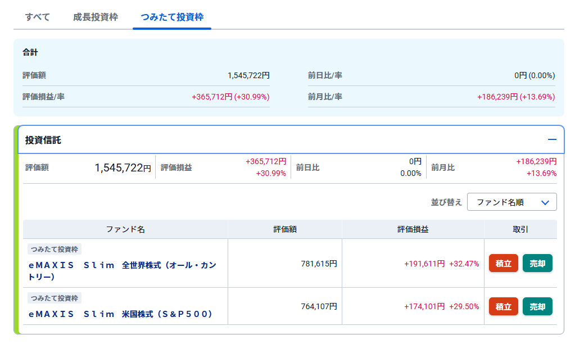Click the つみたて投資枠 tag on 全世界株式 row
This screenshot has height=344, width=575.
(x=55, y=249)
